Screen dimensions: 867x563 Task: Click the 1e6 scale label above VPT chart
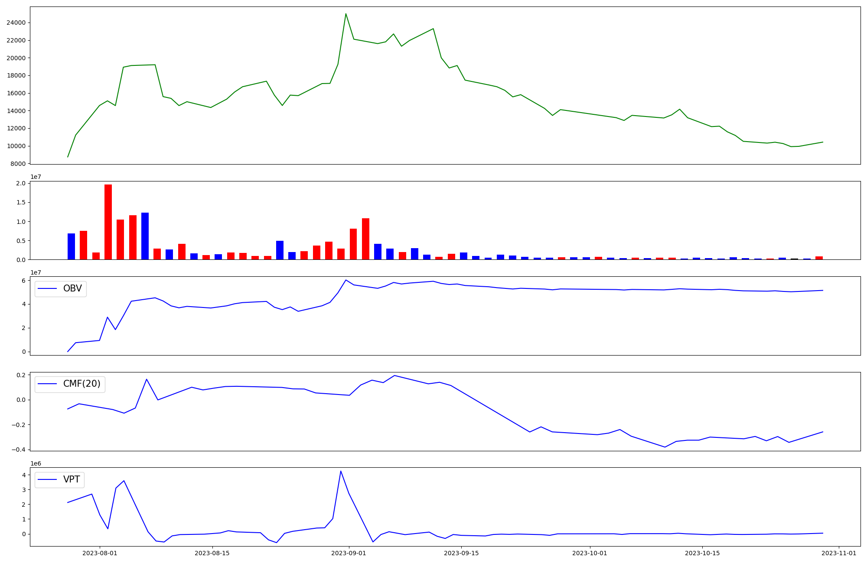[36, 463]
